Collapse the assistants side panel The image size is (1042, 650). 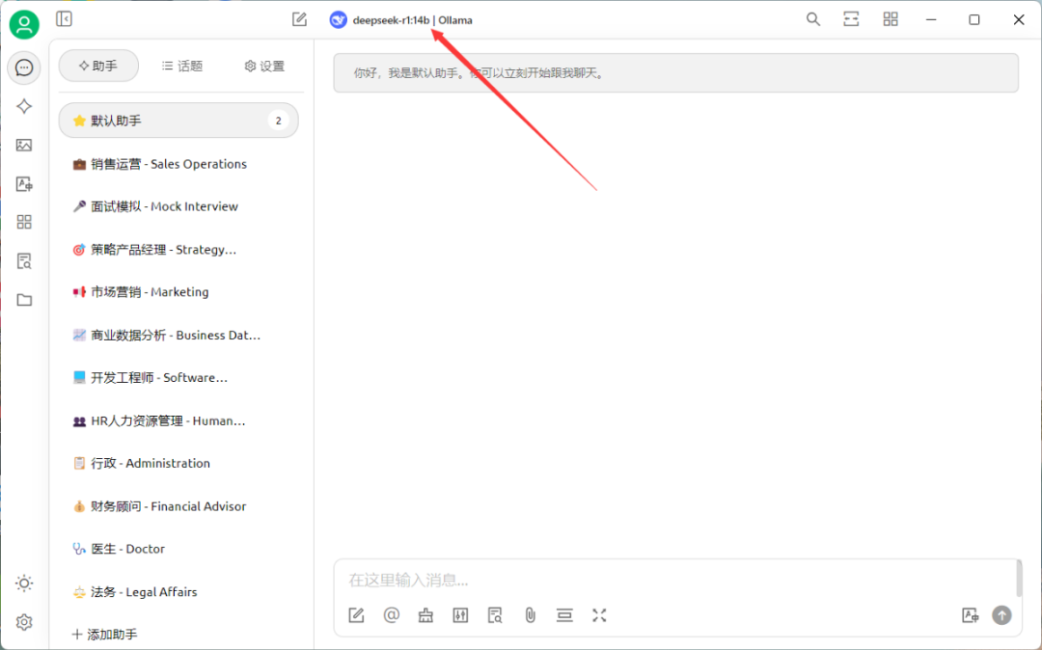click(x=64, y=19)
